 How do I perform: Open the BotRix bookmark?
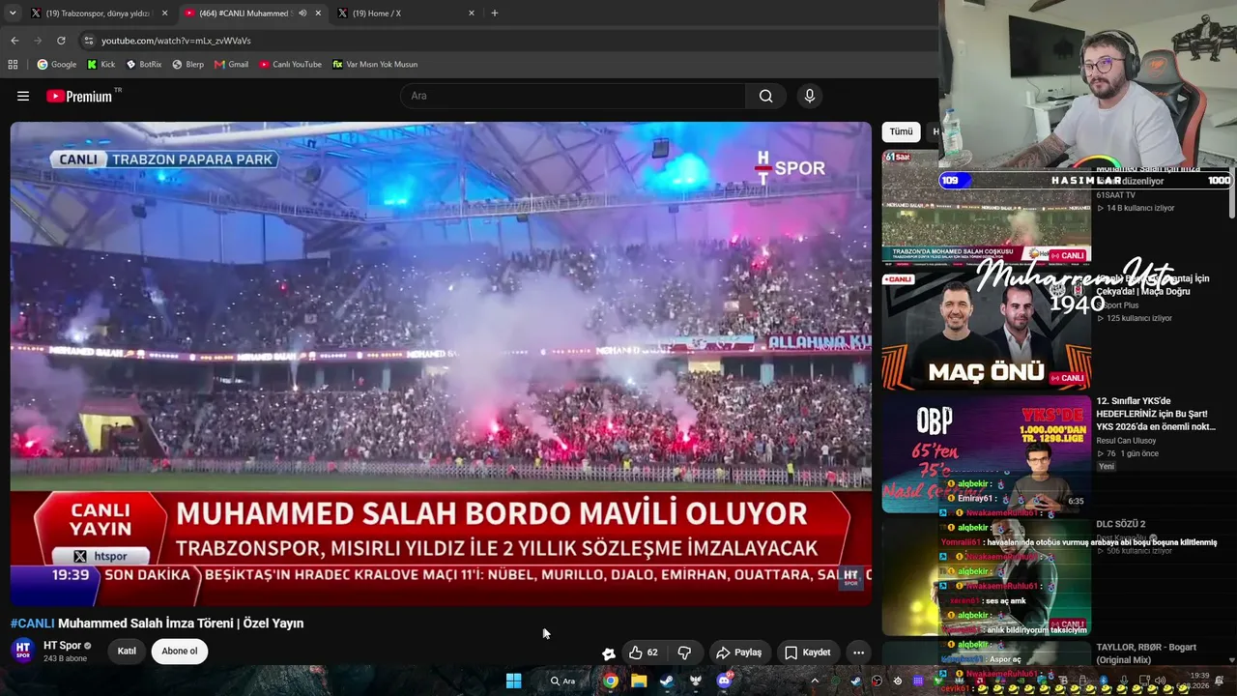click(x=144, y=65)
